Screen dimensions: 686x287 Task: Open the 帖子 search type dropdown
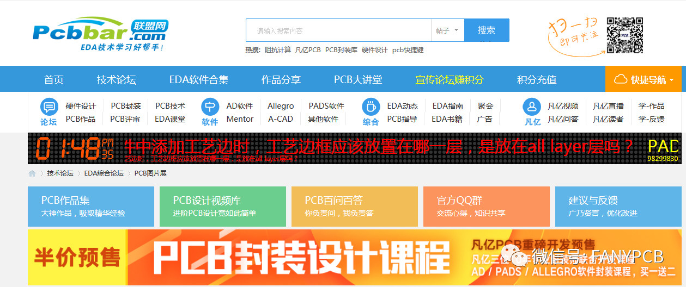click(447, 30)
